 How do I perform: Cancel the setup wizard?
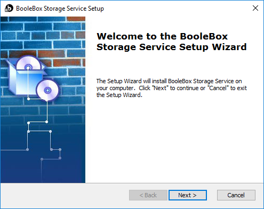(236, 195)
